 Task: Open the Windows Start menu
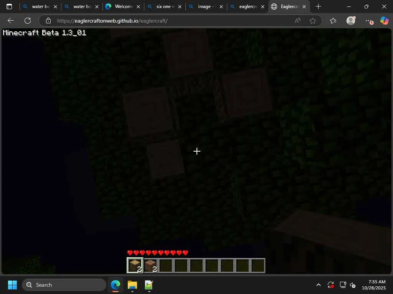[x=12, y=285]
